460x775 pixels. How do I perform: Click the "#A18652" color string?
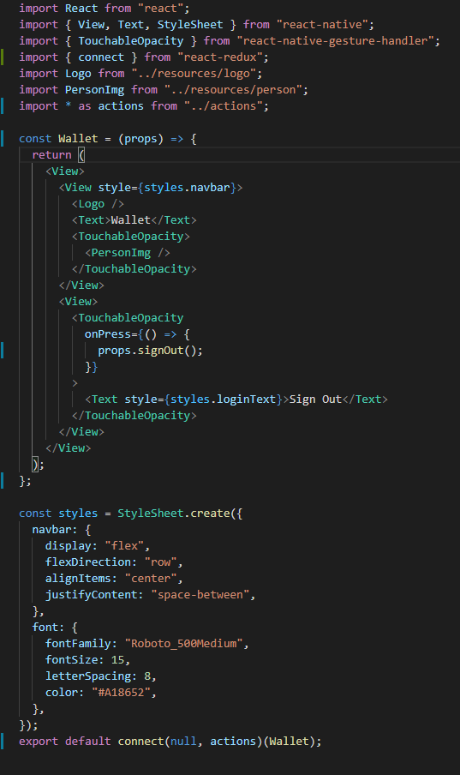coord(121,693)
